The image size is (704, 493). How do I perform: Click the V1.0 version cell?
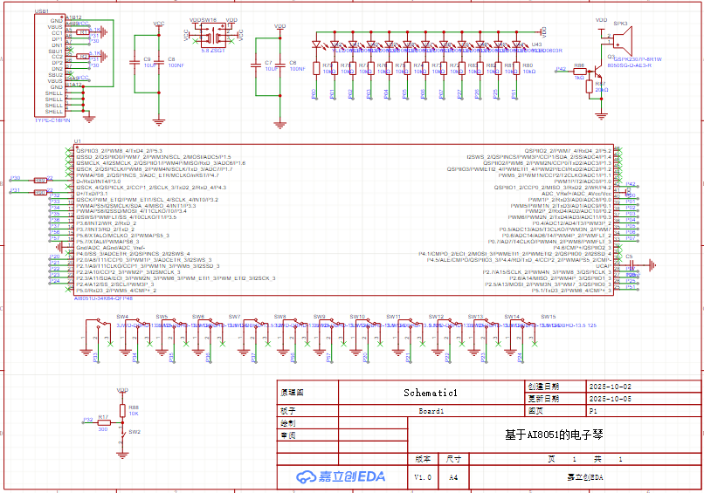click(423, 477)
